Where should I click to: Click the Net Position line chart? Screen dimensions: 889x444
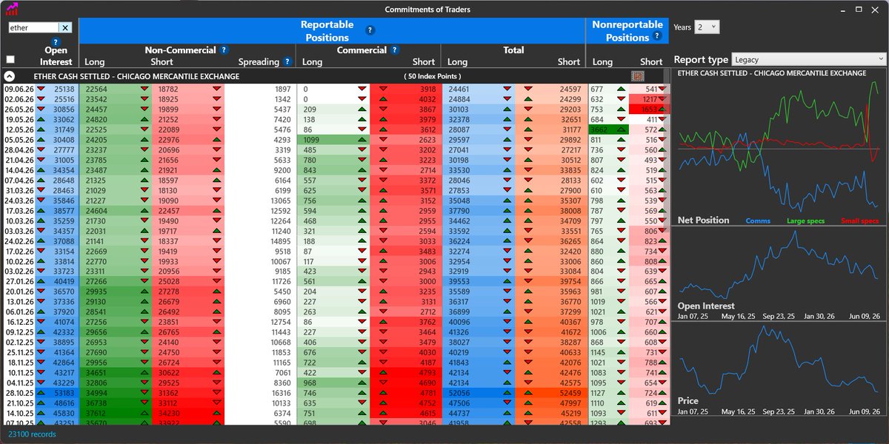click(x=779, y=147)
